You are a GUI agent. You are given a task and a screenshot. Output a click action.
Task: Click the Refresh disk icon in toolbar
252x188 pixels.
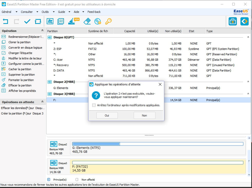(x=38, y=21)
